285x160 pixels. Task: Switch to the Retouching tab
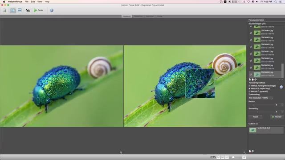[138, 16]
